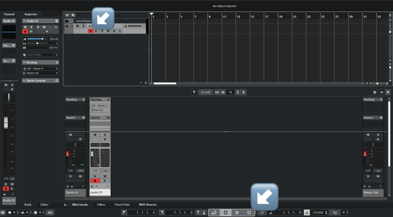Viewport: 393px width, 217px height.
Task: Solo Audio 01 track in Inspector
Action: click(x=32, y=26)
